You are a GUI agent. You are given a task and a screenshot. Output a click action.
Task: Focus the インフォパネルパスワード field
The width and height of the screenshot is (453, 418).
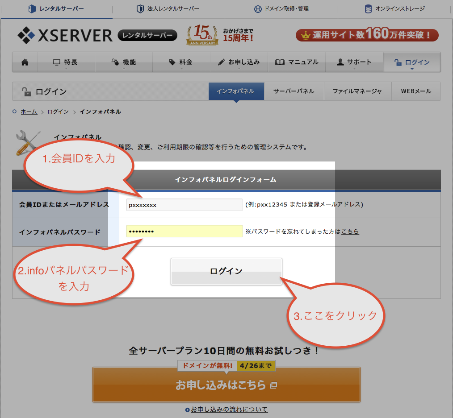click(185, 231)
